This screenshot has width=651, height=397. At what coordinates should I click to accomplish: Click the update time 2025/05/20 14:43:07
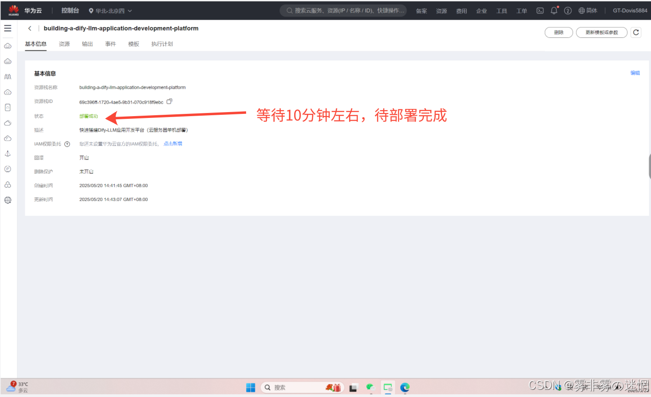pos(113,199)
